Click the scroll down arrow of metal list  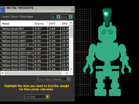tap(71, 69)
